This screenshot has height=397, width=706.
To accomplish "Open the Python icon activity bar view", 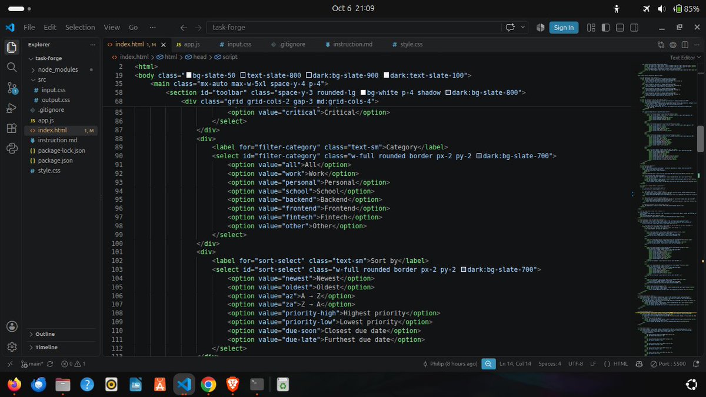I will [11, 148].
